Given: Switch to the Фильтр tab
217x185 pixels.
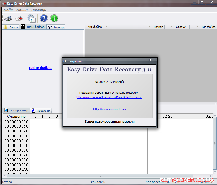Looking at the screenshot, I should click(56, 27).
